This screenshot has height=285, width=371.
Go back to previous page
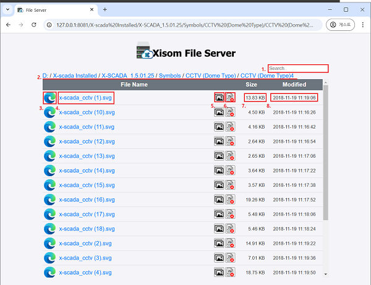point(8,25)
